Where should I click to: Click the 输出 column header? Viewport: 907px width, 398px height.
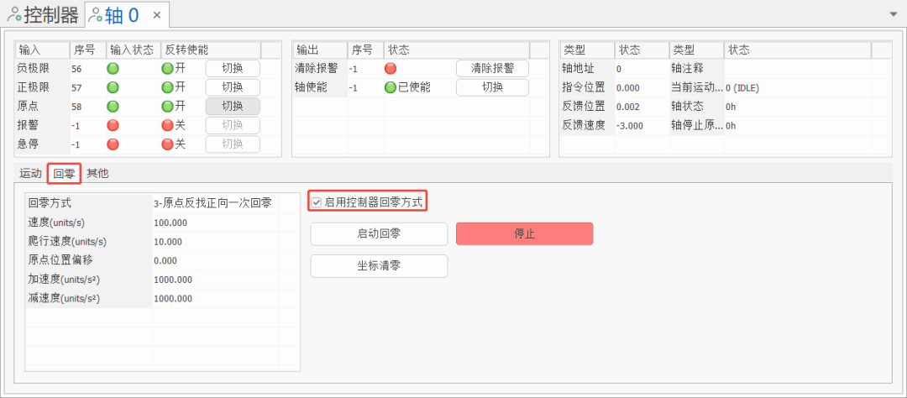[320, 50]
